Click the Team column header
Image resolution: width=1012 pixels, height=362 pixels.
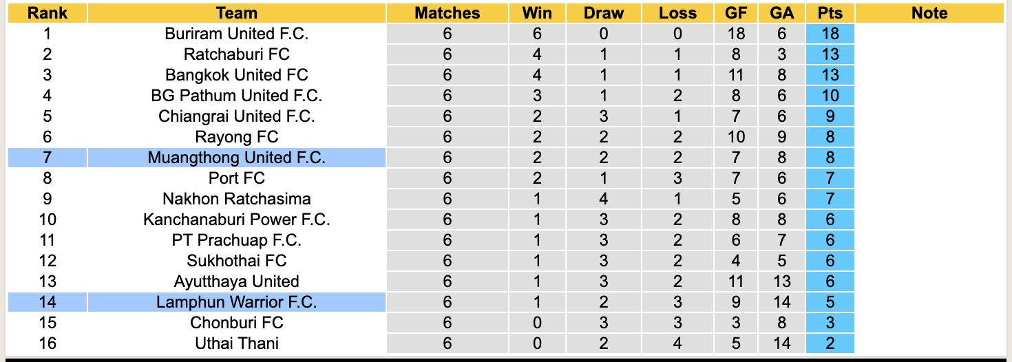click(x=236, y=13)
